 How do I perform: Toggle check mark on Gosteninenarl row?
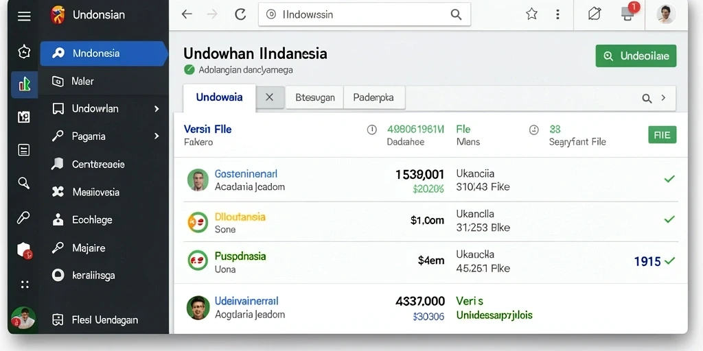click(x=669, y=179)
